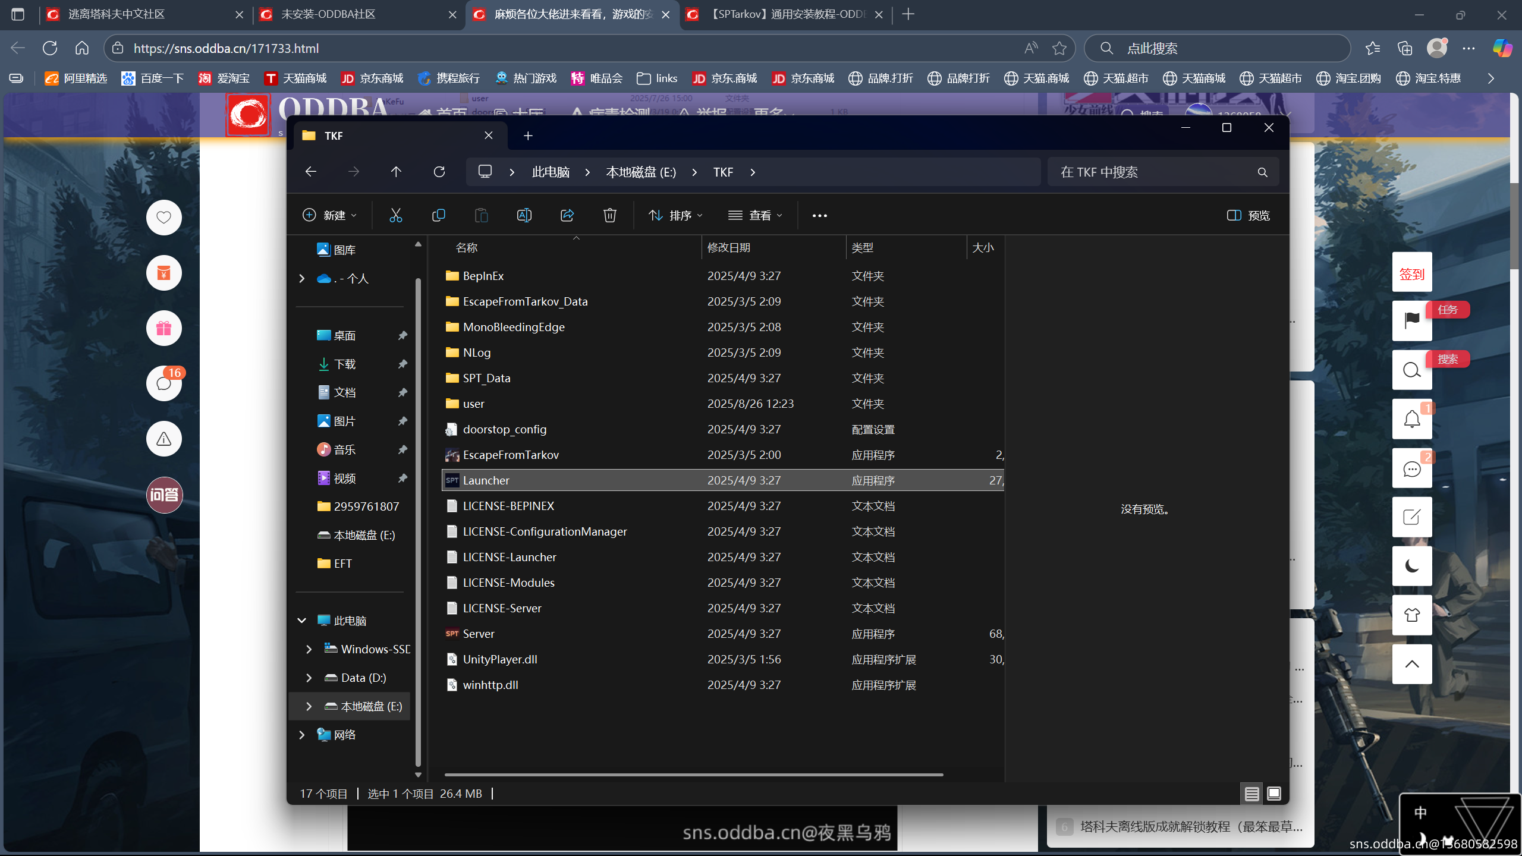Open the three-dots See more menu

tap(820, 215)
